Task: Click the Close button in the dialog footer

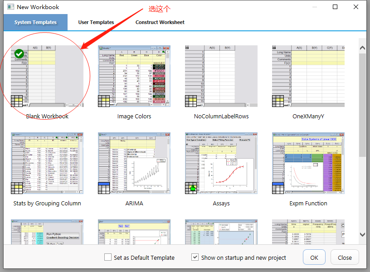Action: point(345,257)
